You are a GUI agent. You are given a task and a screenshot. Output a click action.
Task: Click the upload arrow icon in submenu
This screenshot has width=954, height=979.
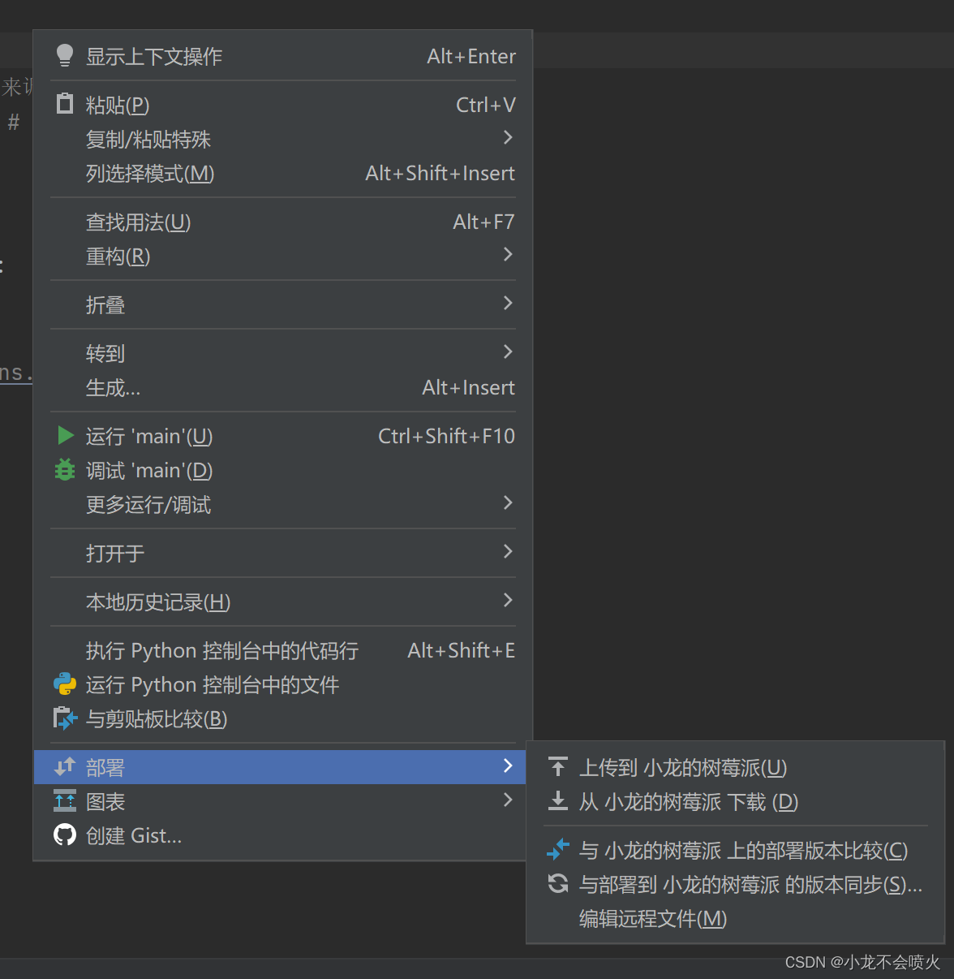(558, 766)
